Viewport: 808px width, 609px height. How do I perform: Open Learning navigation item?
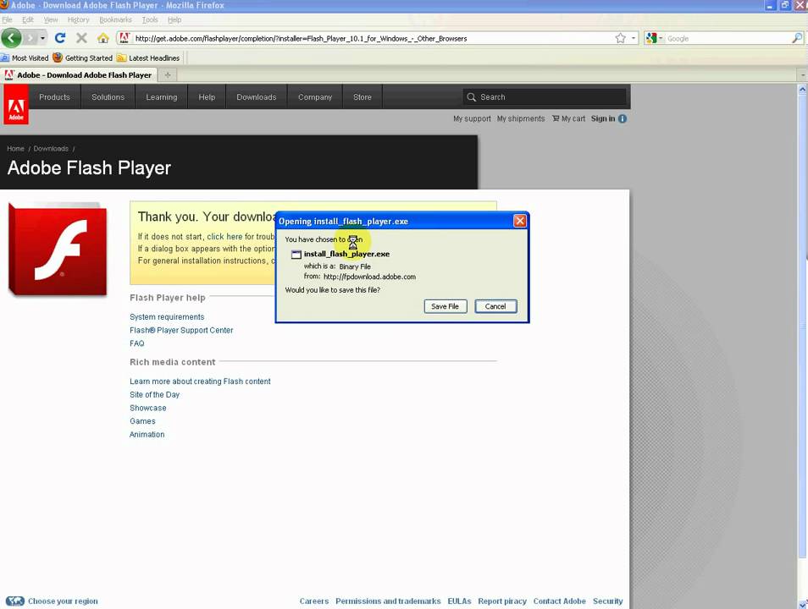161,96
